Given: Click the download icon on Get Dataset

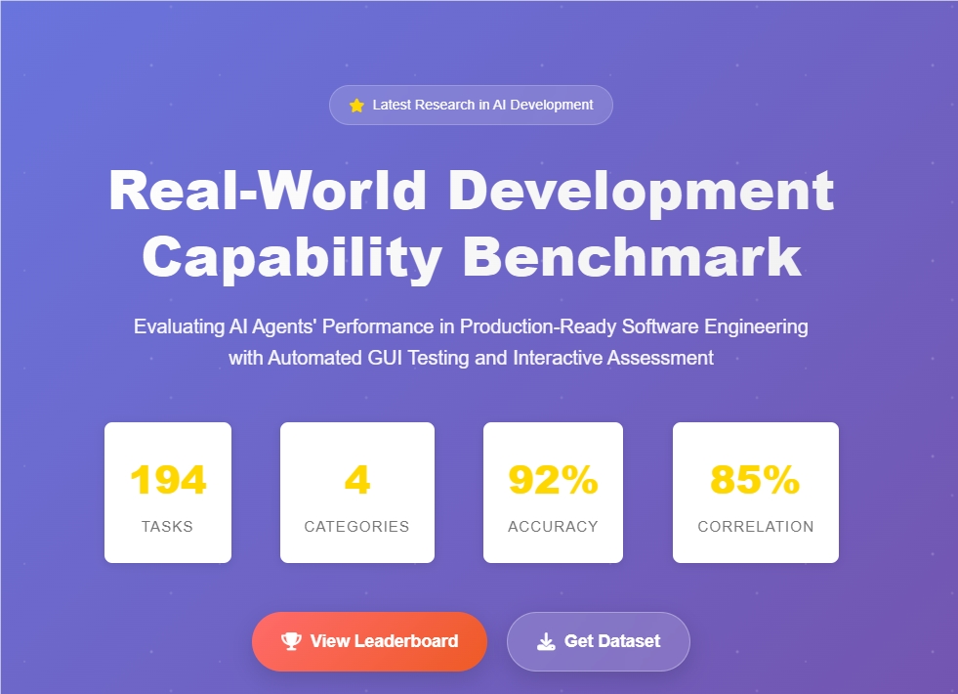Looking at the screenshot, I should point(546,641).
